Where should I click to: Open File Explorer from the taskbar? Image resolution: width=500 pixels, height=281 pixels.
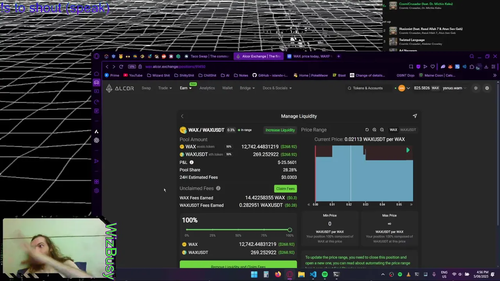point(301,274)
